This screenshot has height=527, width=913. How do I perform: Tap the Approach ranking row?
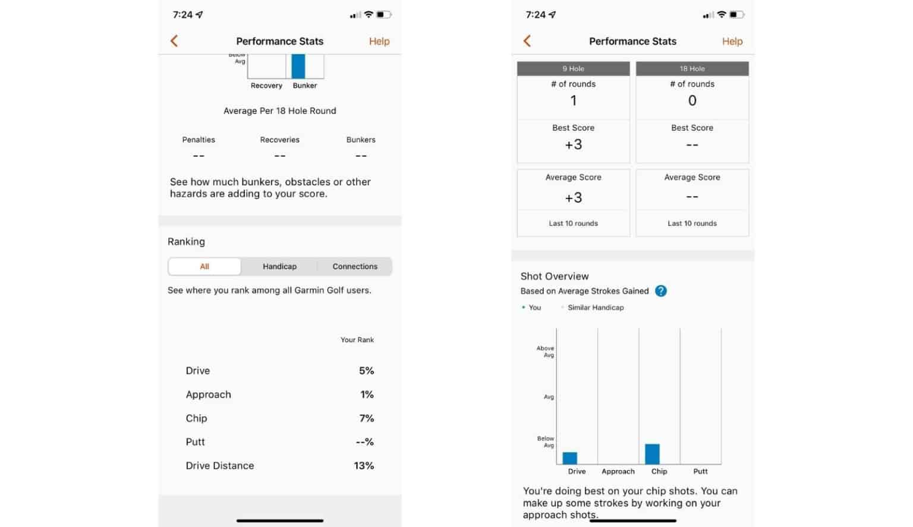(279, 395)
